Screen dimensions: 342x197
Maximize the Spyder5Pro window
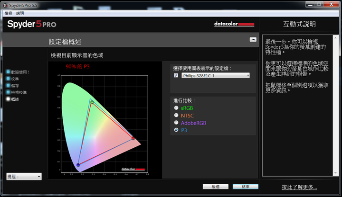319,4
